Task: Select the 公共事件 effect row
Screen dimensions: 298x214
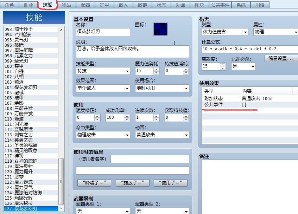Action: coord(250,104)
